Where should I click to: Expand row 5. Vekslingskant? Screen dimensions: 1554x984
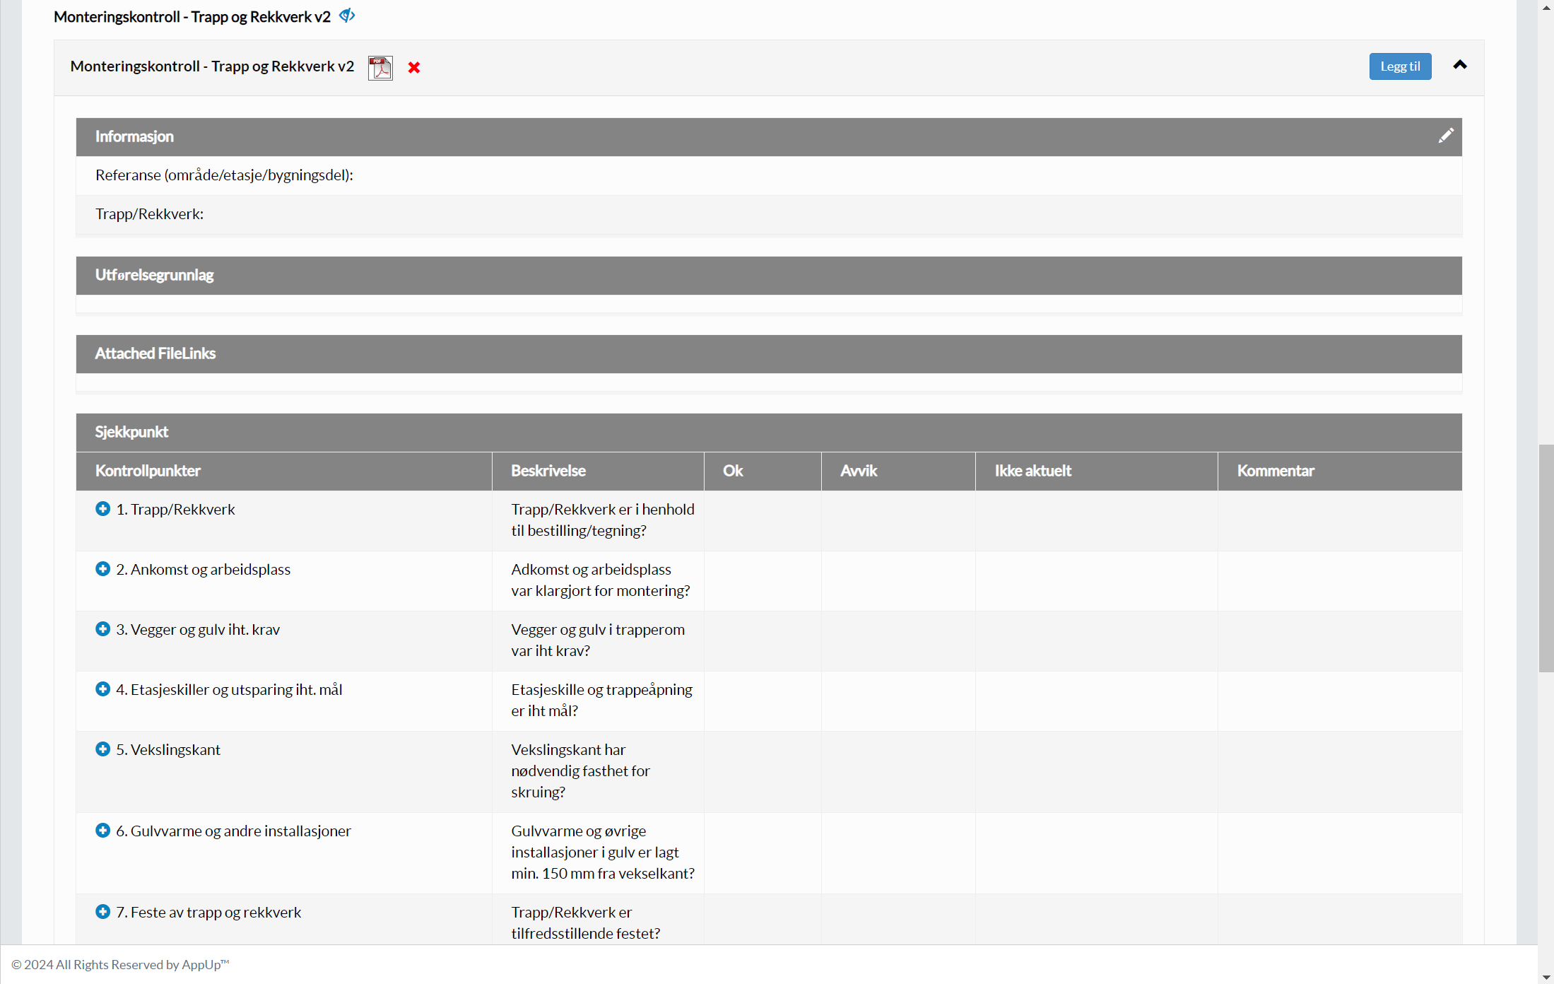tap(102, 749)
